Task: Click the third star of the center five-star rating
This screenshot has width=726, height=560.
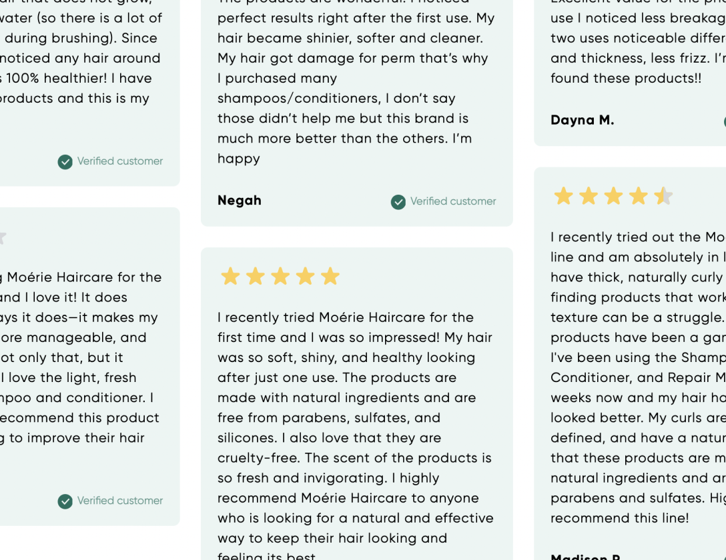Action: pos(280,276)
